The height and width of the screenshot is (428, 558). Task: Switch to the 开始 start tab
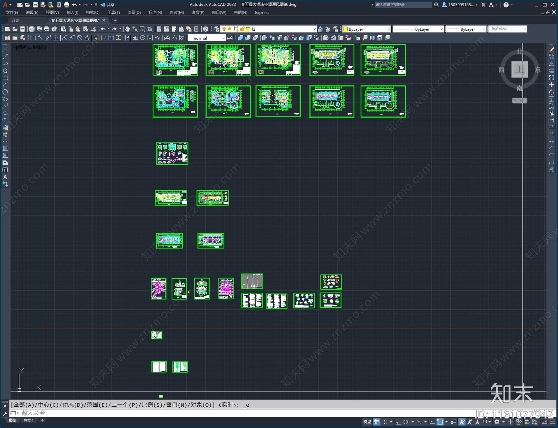pyautogui.click(x=15, y=20)
